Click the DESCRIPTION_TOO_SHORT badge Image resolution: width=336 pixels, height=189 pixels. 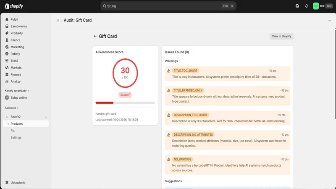191,115
